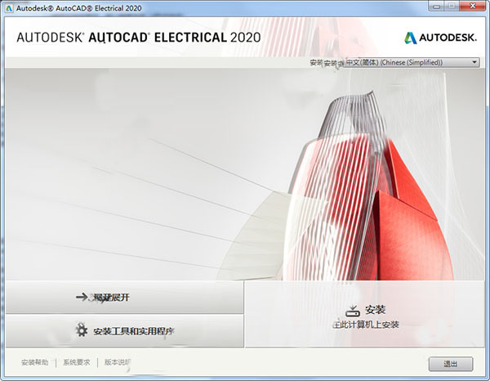Open the installation language dropdown
Image resolution: width=490 pixels, height=381 pixels.
tap(411, 62)
